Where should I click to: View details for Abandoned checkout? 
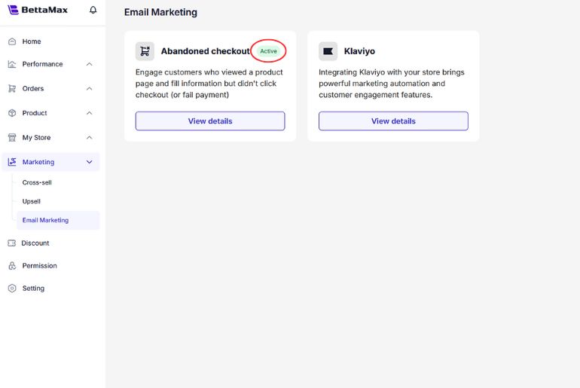(210, 121)
